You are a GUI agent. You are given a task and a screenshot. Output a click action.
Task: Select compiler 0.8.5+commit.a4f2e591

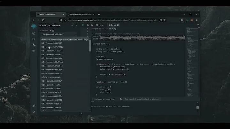point(65,89)
